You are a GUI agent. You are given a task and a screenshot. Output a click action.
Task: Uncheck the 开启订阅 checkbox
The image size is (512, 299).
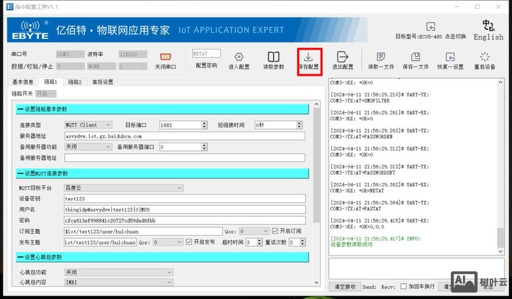275,231
